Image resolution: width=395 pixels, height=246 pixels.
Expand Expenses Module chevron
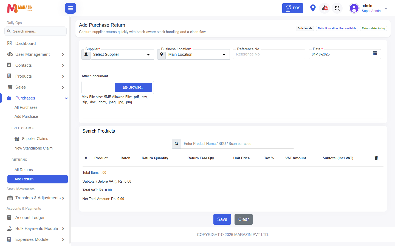tap(63, 240)
